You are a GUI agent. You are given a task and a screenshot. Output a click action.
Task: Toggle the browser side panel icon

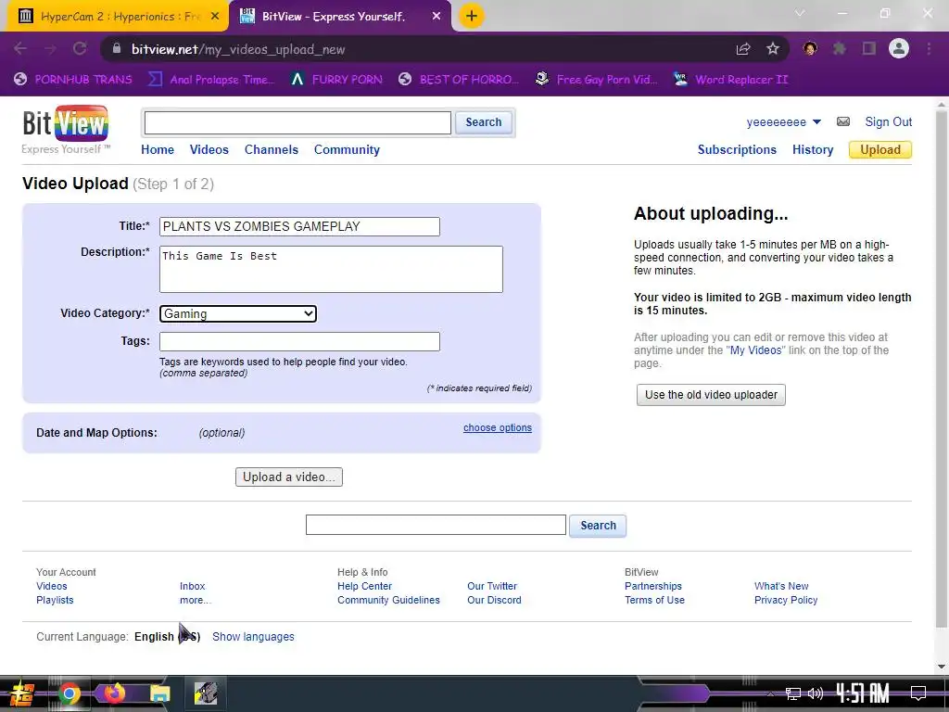click(x=869, y=48)
